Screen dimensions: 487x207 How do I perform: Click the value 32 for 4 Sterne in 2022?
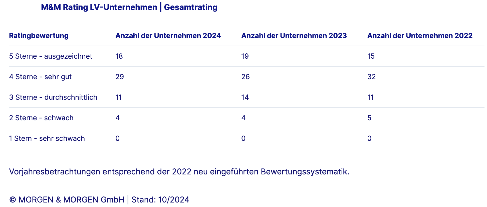371,77
